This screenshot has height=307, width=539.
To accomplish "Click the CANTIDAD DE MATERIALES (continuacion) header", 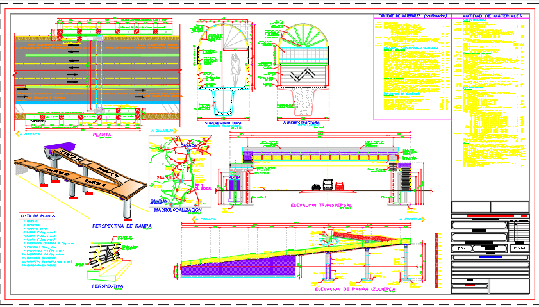I will (x=411, y=16).
